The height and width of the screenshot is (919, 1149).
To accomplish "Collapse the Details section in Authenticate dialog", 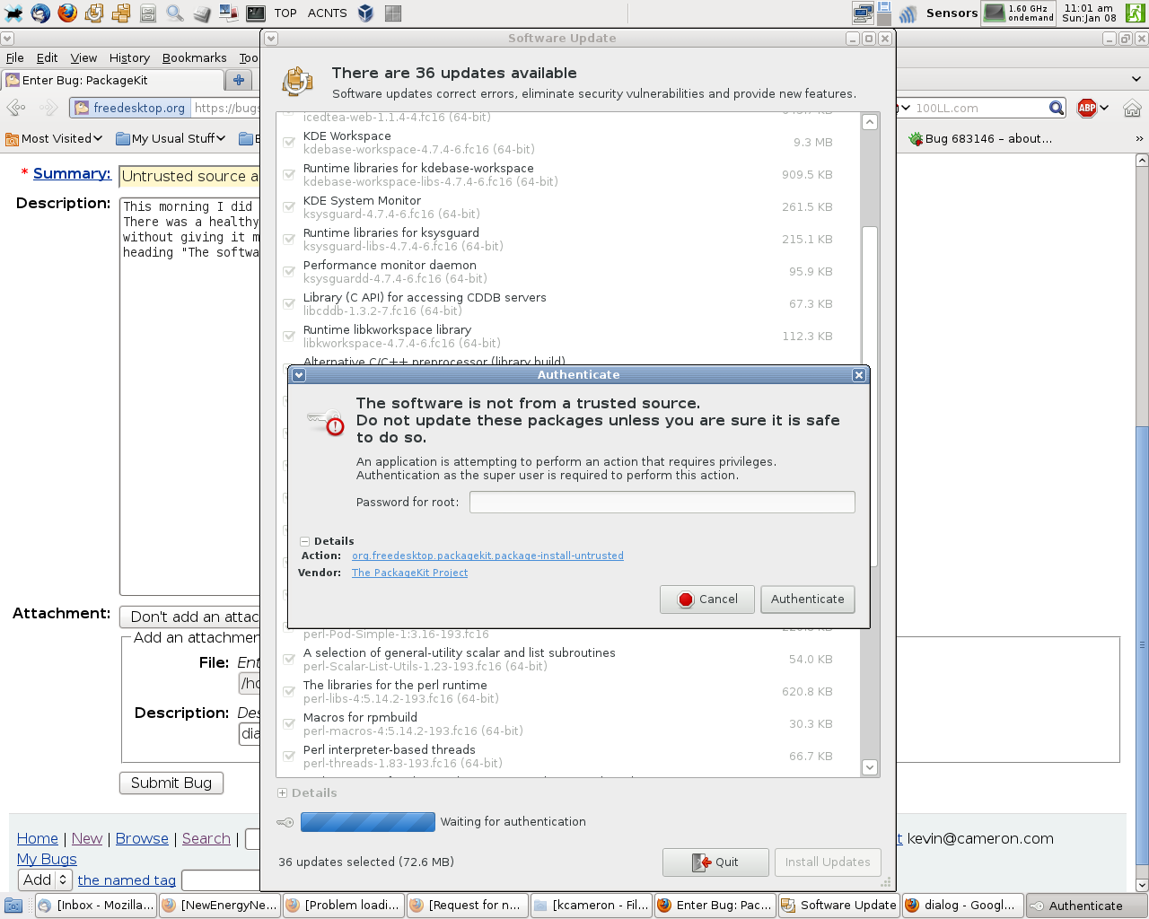I will click(305, 541).
